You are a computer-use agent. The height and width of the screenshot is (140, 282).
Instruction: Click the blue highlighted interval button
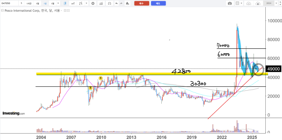(x=45, y=3)
